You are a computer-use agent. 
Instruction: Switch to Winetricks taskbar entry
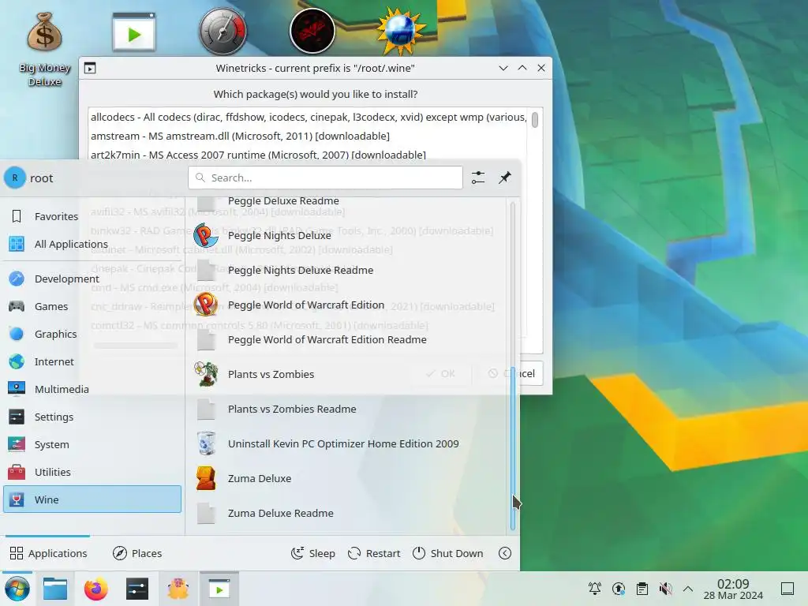click(x=219, y=589)
